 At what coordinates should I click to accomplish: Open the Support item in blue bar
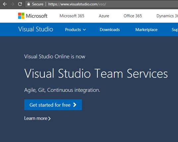[175, 30]
